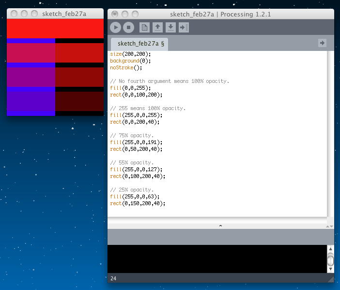Click the scroll arrows below the code editor
This screenshot has width=340, height=290.
330,226
